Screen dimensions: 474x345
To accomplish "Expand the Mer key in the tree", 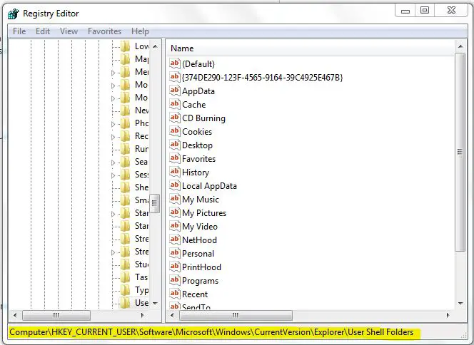I will pos(113,73).
